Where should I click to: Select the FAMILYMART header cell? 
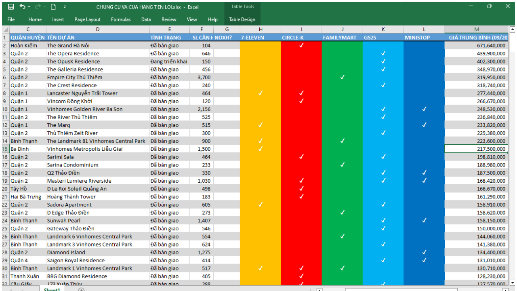pos(343,38)
